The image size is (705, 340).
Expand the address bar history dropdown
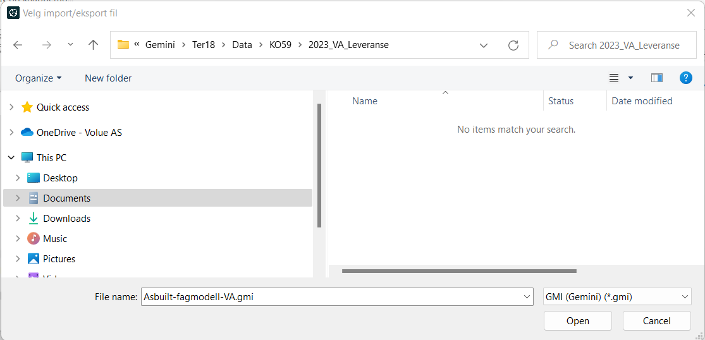coord(484,45)
